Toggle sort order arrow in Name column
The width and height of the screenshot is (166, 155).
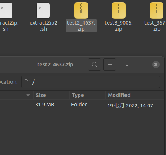point(28,95)
